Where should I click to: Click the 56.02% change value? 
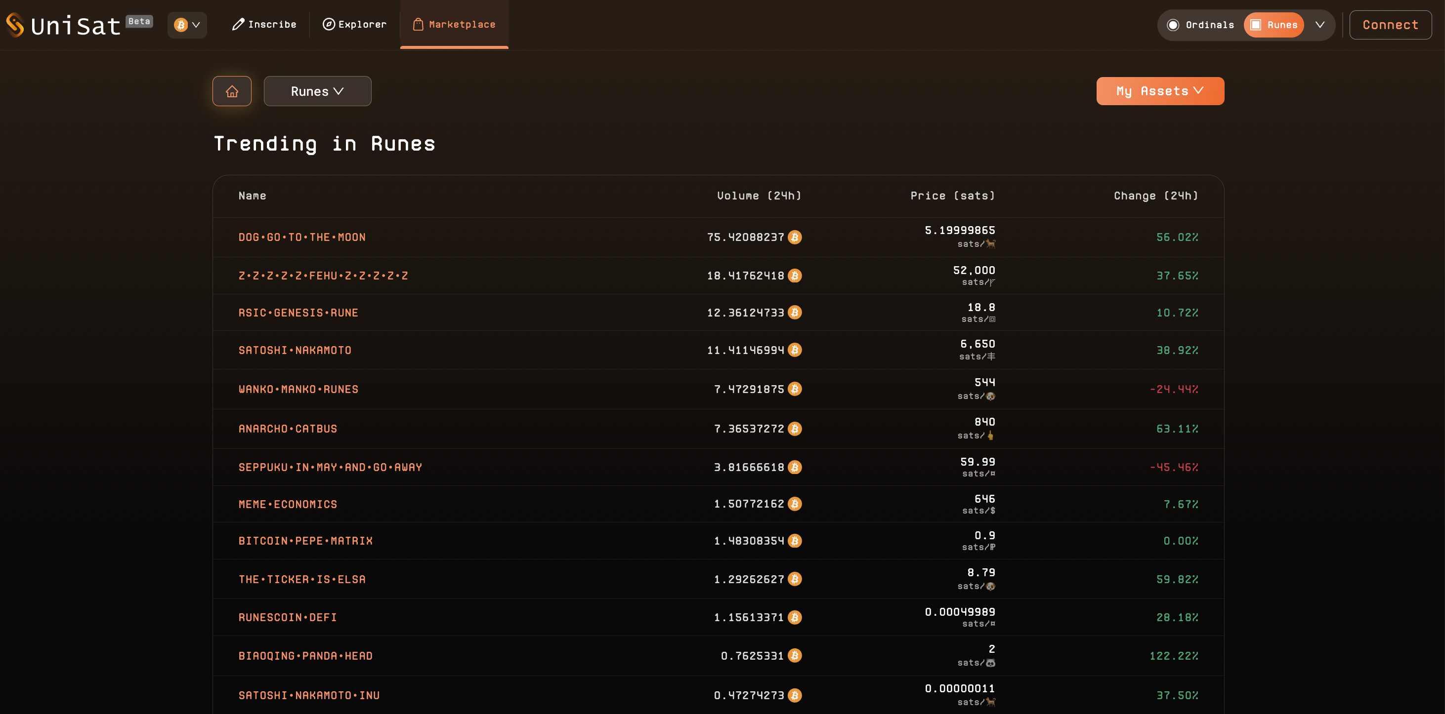tap(1178, 238)
